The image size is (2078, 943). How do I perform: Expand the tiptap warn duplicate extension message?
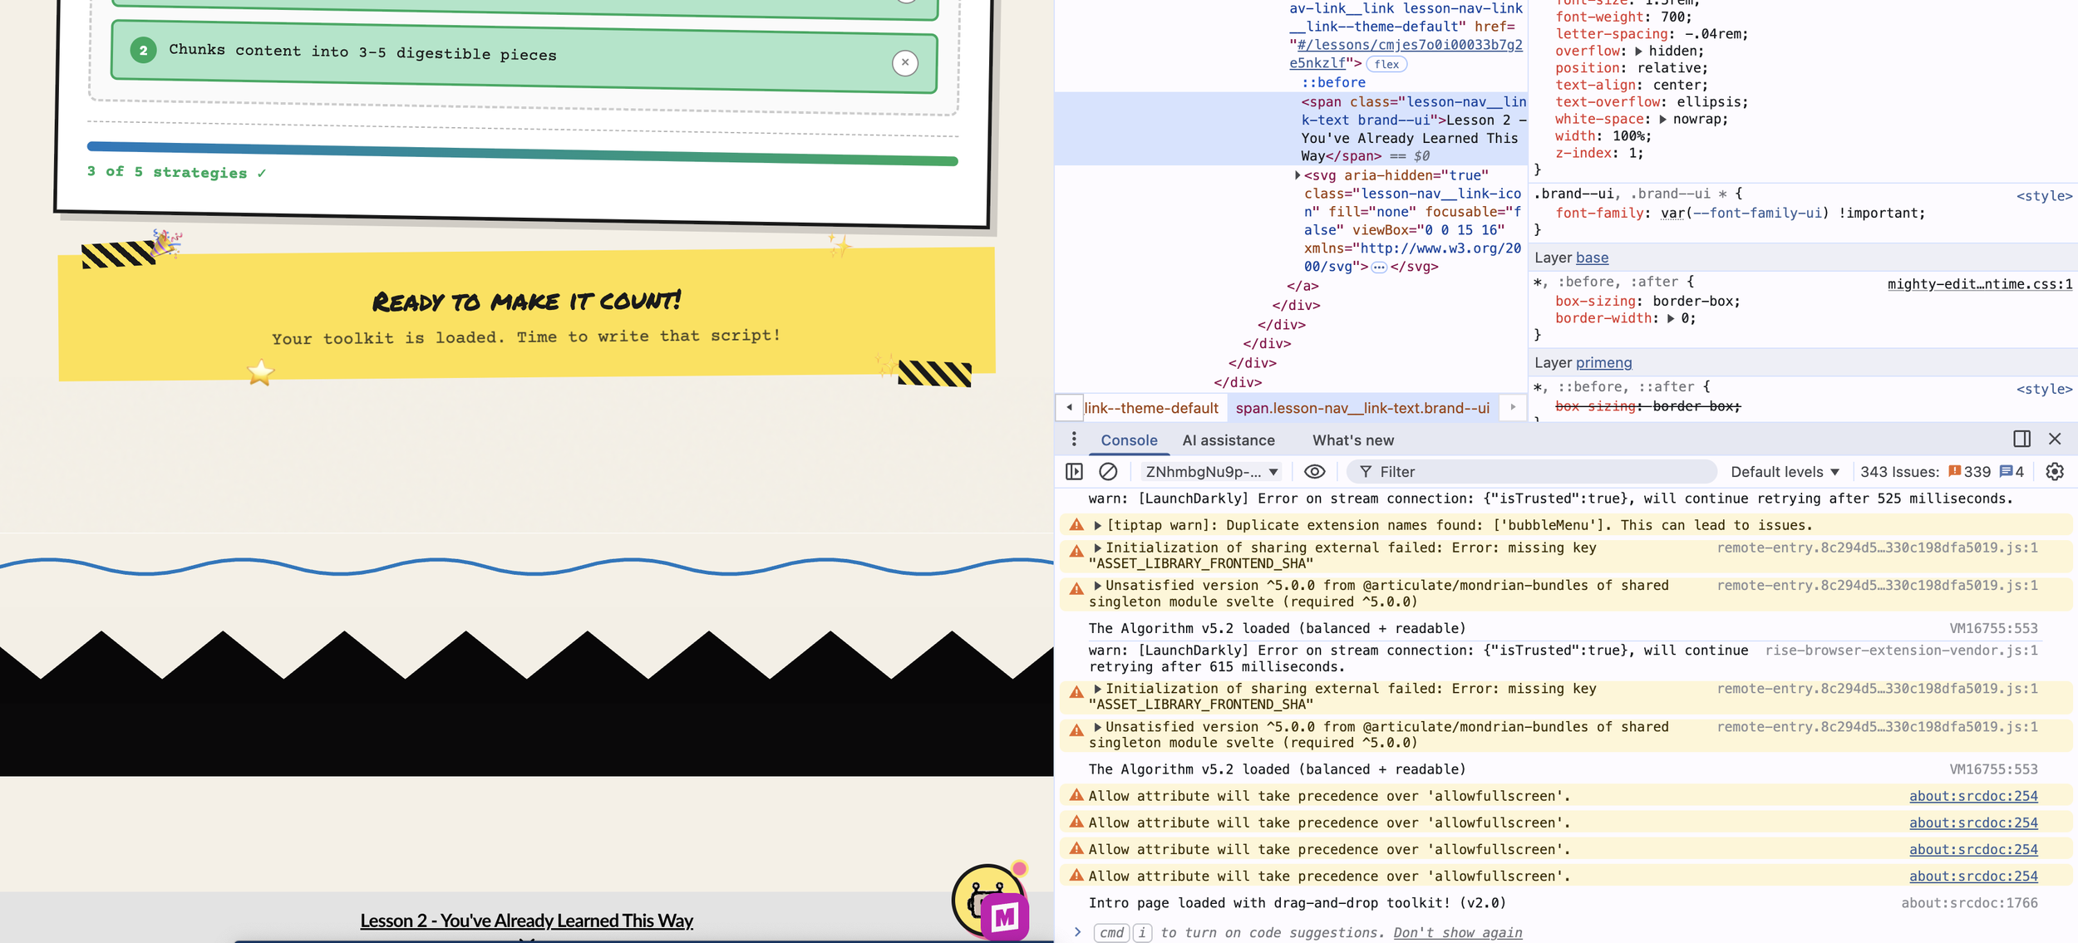tap(1098, 525)
